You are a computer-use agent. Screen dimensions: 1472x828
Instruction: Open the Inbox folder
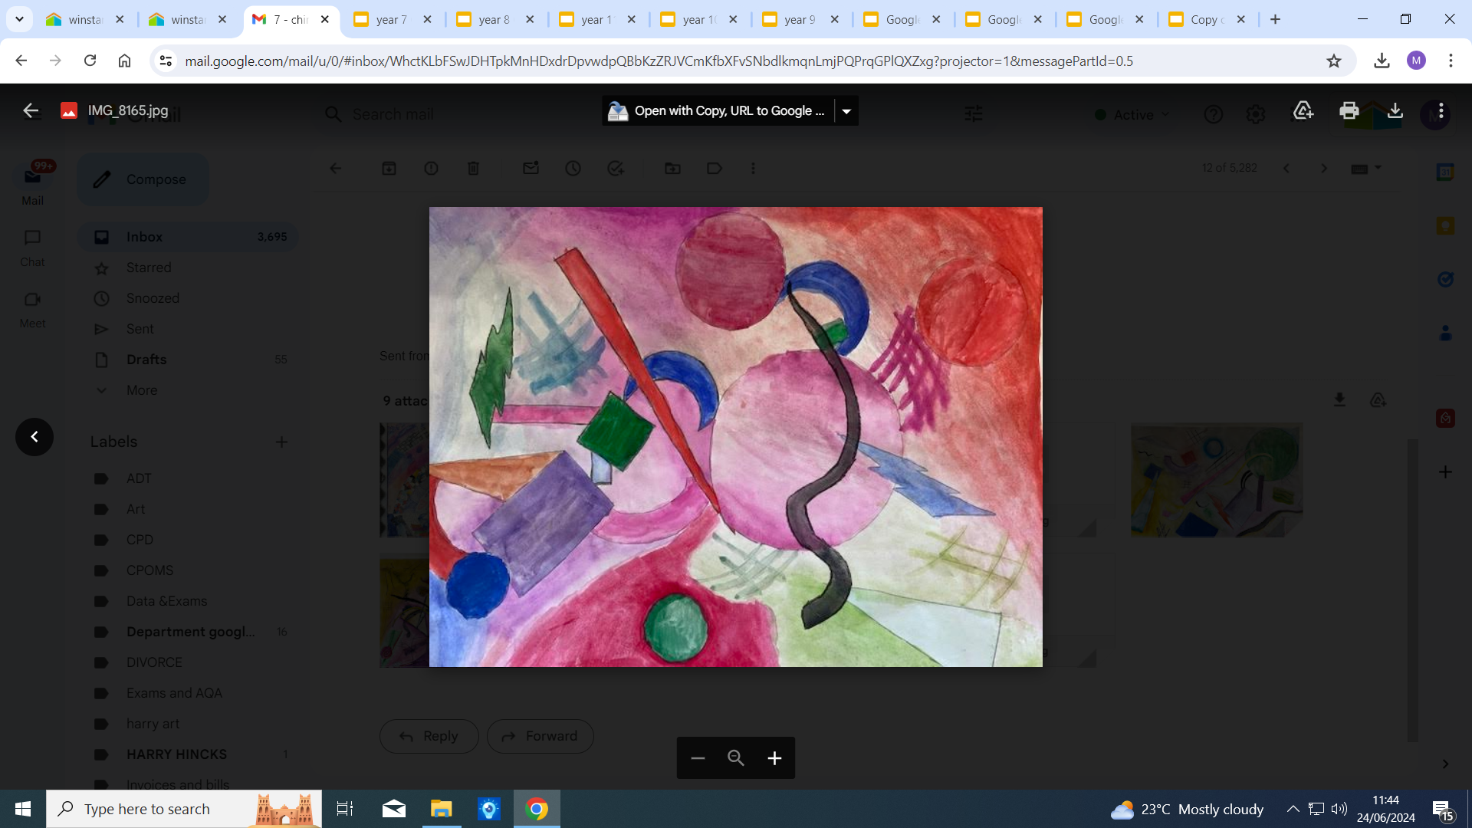[x=188, y=237]
